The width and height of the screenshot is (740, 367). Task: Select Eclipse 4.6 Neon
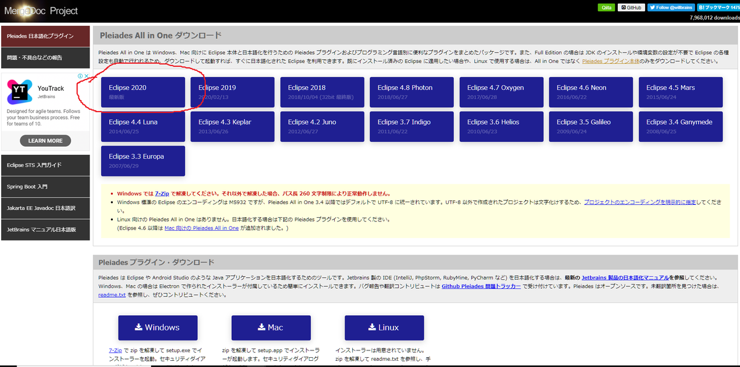click(x=591, y=92)
